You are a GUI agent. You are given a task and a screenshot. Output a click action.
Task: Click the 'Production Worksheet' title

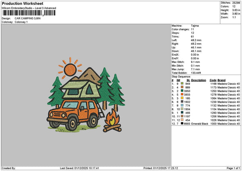coord(23,4)
